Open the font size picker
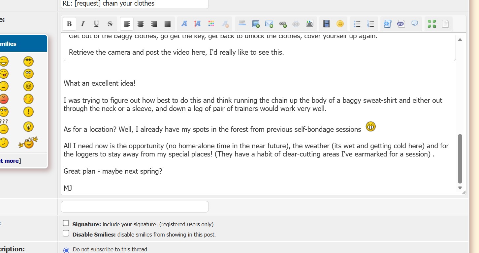 click(198, 24)
